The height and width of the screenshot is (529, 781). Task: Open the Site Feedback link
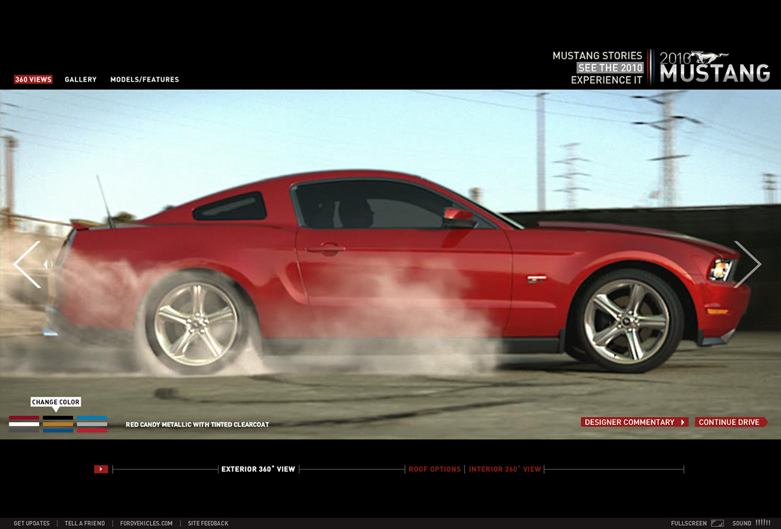click(x=208, y=523)
